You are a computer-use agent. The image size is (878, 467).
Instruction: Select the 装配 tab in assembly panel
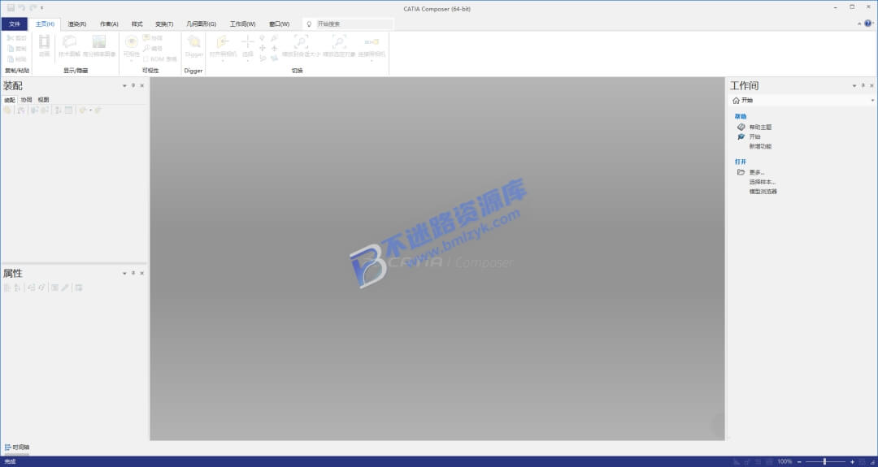[10, 100]
